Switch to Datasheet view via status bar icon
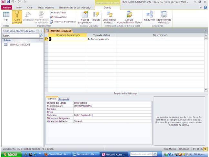 coord(194,149)
